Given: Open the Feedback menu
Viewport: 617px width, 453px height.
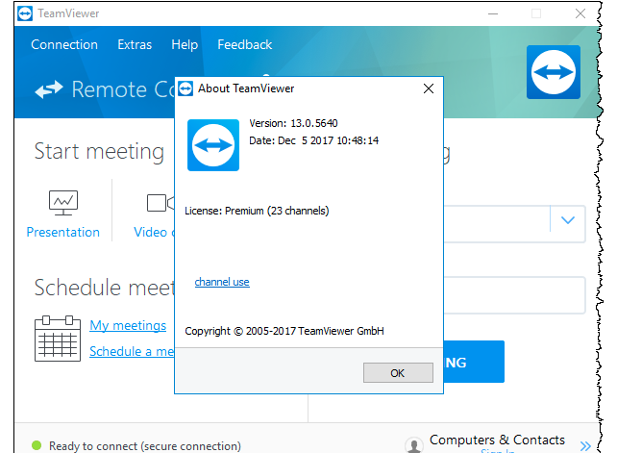Looking at the screenshot, I should [245, 44].
